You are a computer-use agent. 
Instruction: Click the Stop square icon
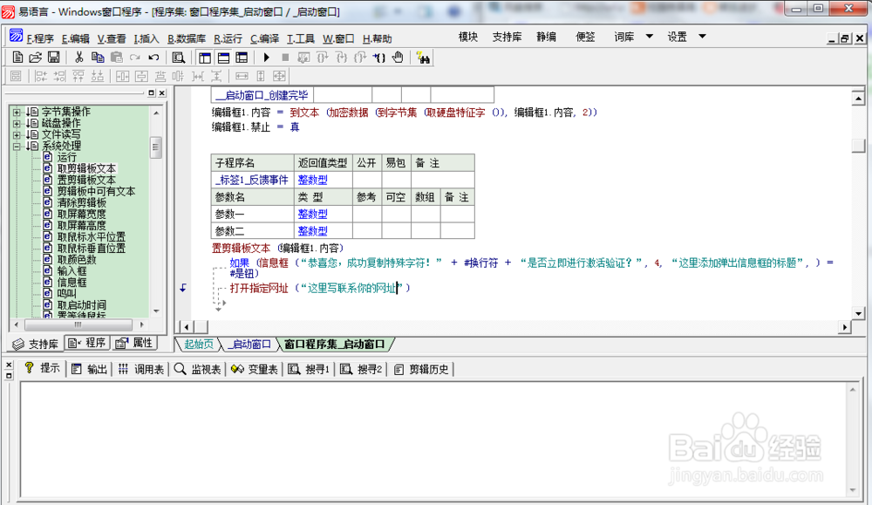point(285,58)
